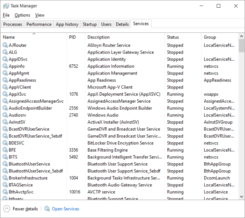Collapse view using Fewer details arrow
Image resolution: width=245 pixels, height=218 pixels.
pyautogui.click(x=7, y=209)
